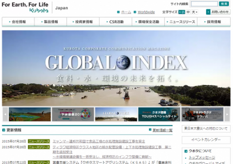Open the Worldwide link

click(x=146, y=12)
